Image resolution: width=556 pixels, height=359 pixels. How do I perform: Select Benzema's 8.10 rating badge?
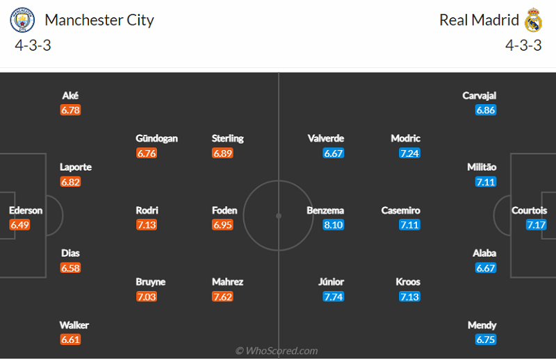click(334, 225)
